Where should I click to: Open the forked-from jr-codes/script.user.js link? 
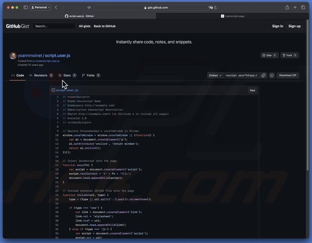pos(46,61)
